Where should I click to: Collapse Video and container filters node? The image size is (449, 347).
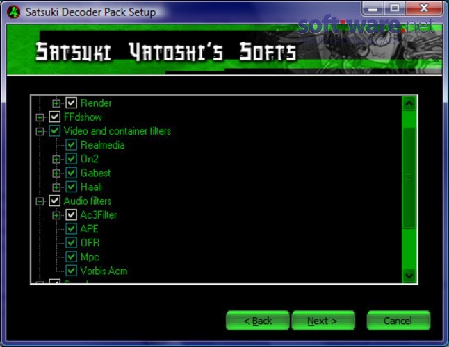click(x=40, y=131)
